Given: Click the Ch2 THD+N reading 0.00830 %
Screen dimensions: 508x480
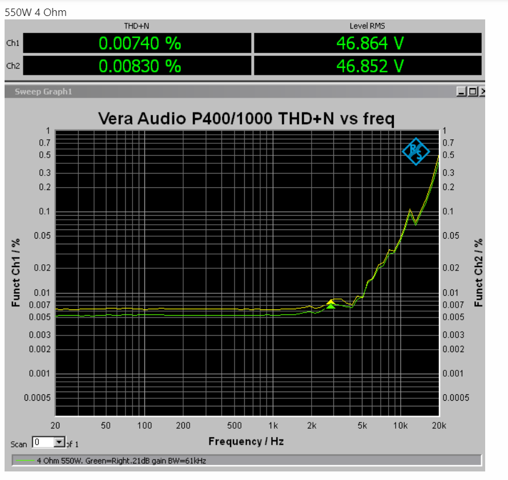Looking at the screenshot, I should pyautogui.click(x=140, y=66).
